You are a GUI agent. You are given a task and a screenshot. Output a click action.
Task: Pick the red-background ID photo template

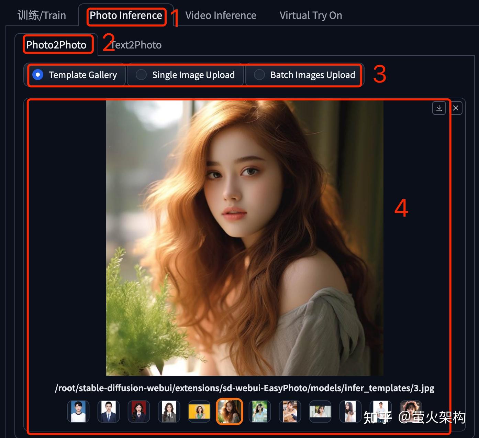(138, 411)
